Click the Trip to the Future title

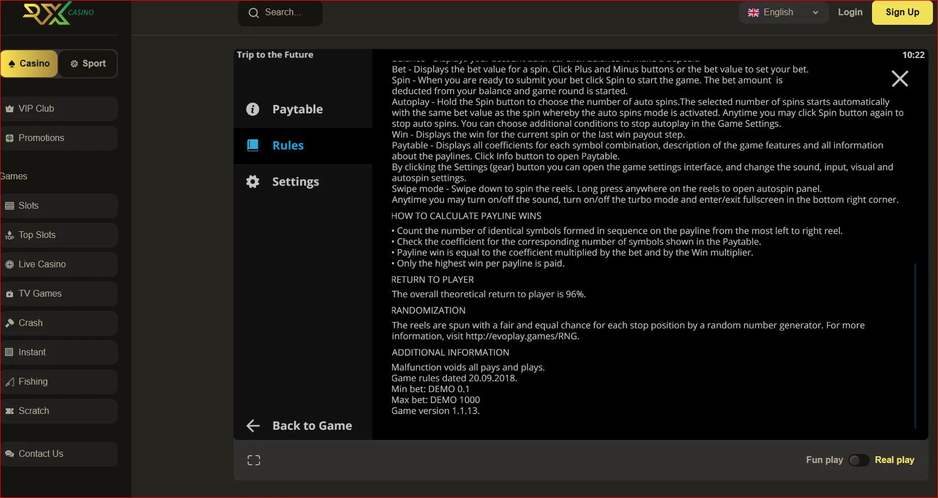coord(275,55)
